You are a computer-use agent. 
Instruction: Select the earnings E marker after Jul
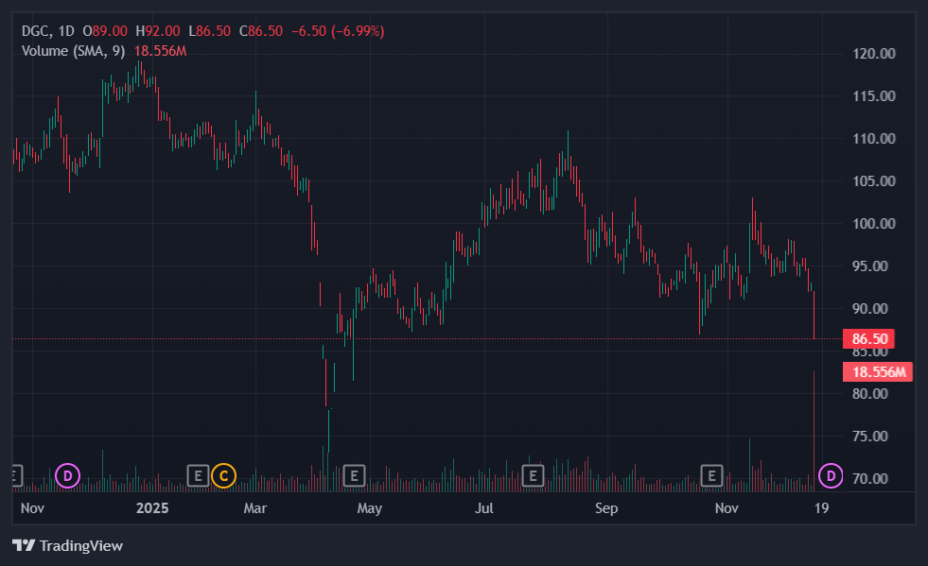point(534,474)
